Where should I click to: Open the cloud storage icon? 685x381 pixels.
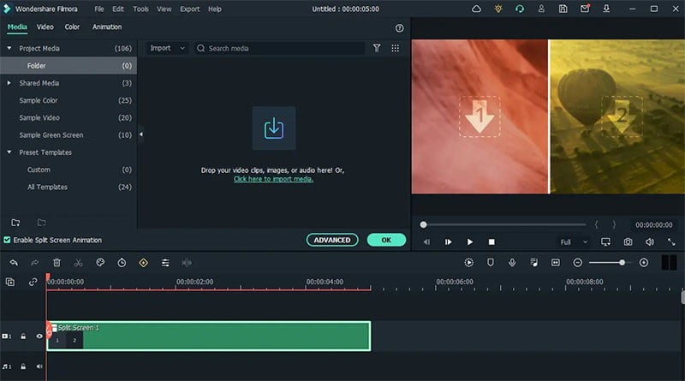476,9
